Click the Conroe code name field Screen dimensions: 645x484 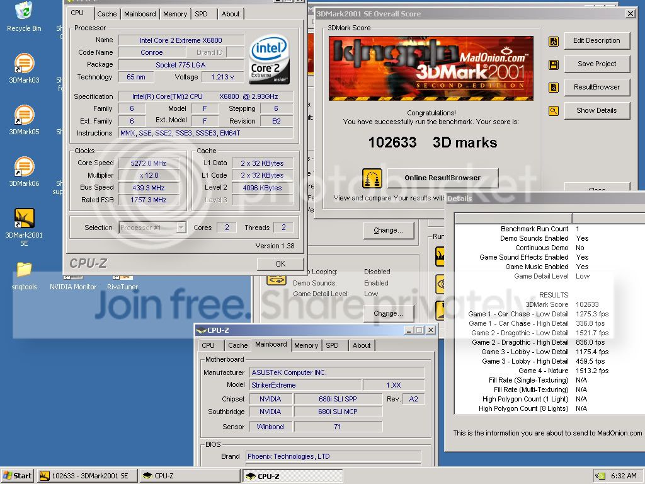click(151, 52)
